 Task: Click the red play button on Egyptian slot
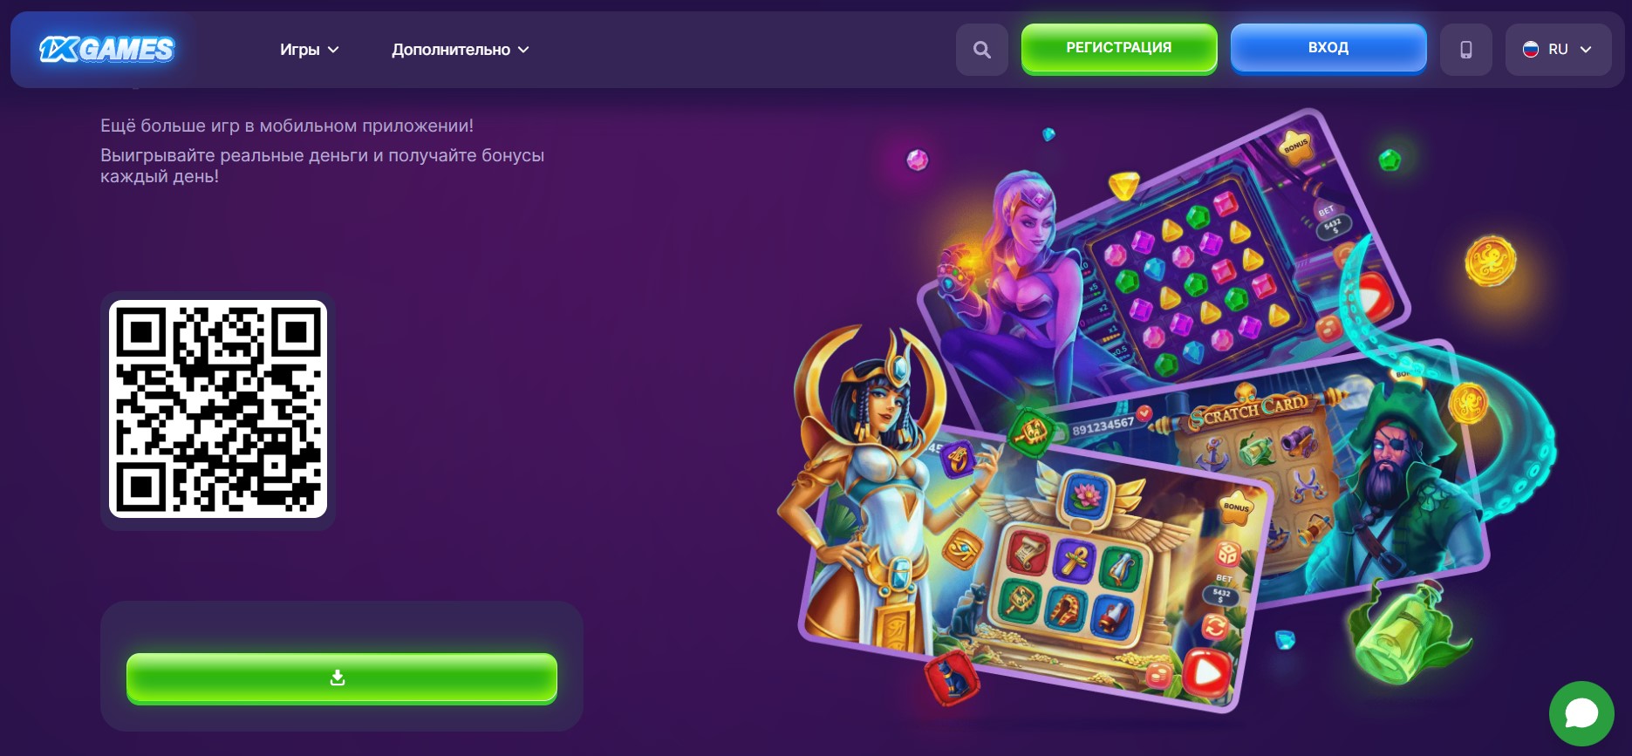pos(1207,671)
